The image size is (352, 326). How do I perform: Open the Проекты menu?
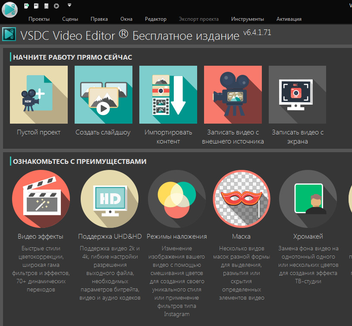[x=39, y=19]
